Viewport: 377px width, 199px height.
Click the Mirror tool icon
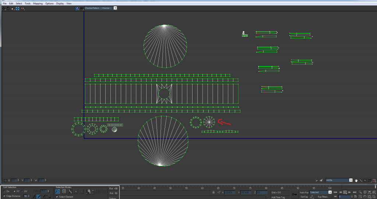pyautogui.click(x=22, y=8)
